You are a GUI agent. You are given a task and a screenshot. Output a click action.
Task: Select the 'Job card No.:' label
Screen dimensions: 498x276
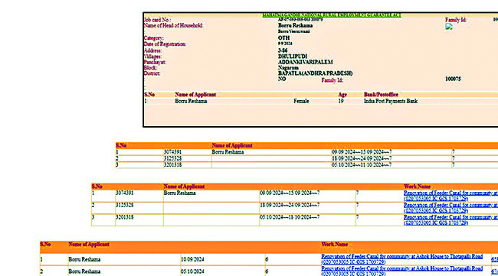[157, 20]
